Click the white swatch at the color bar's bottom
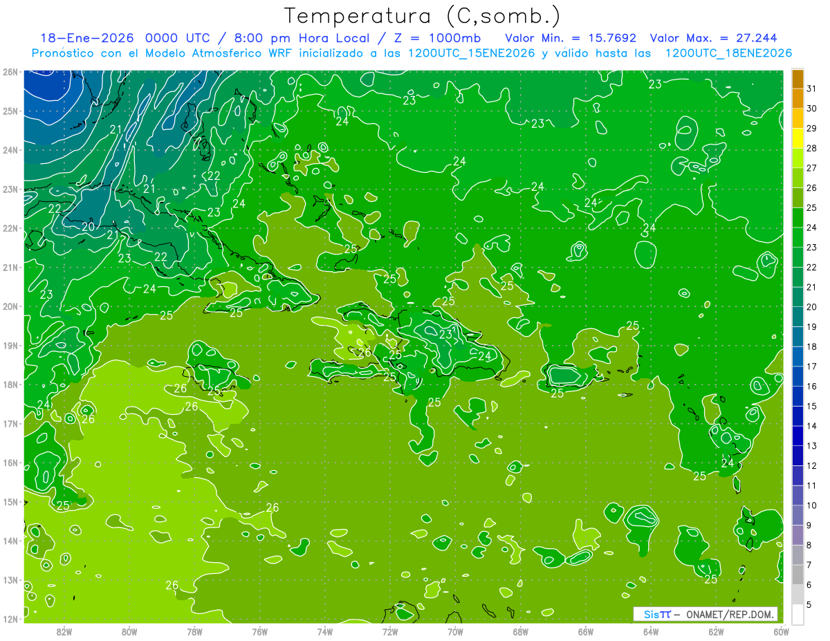 [x=797, y=614]
